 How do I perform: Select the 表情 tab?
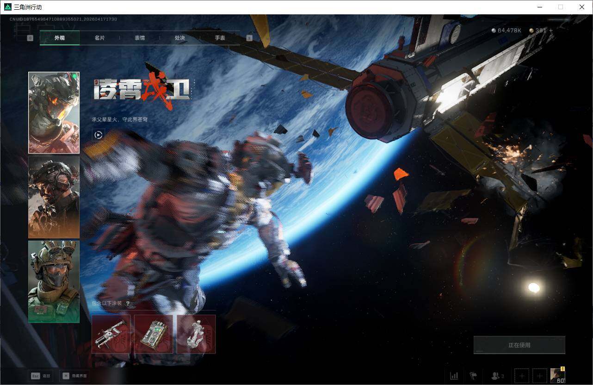click(x=140, y=38)
